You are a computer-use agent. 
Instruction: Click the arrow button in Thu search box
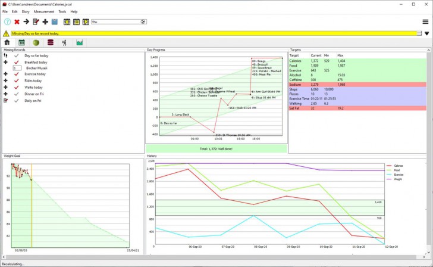click(143, 21)
